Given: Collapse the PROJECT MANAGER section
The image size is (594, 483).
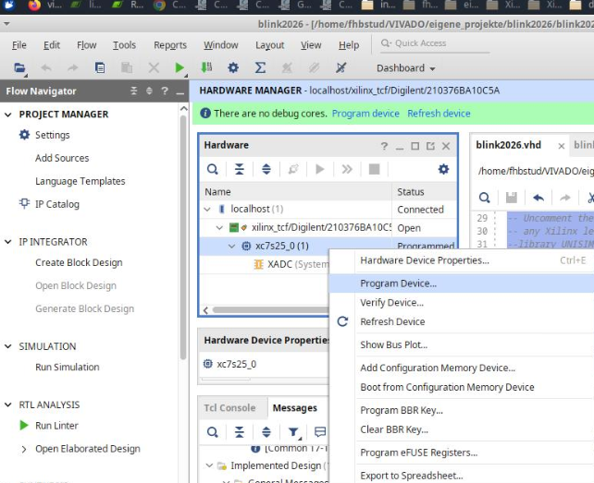Looking at the screenshot, I should click(x=9, y=115).
